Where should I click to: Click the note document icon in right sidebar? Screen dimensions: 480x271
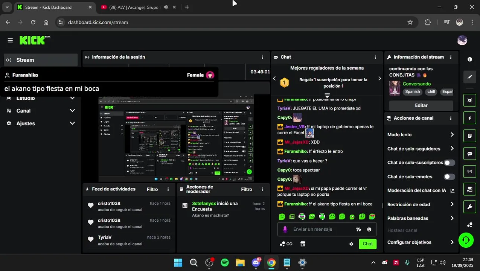(470, 135)
